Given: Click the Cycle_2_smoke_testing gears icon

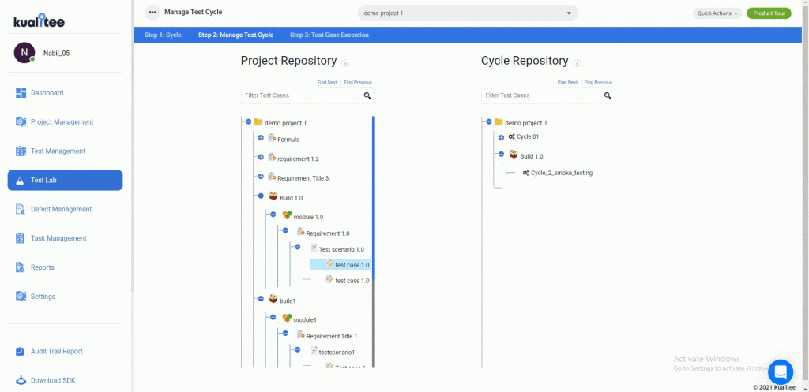Looking at the screenshot, I should coord(525,173).
